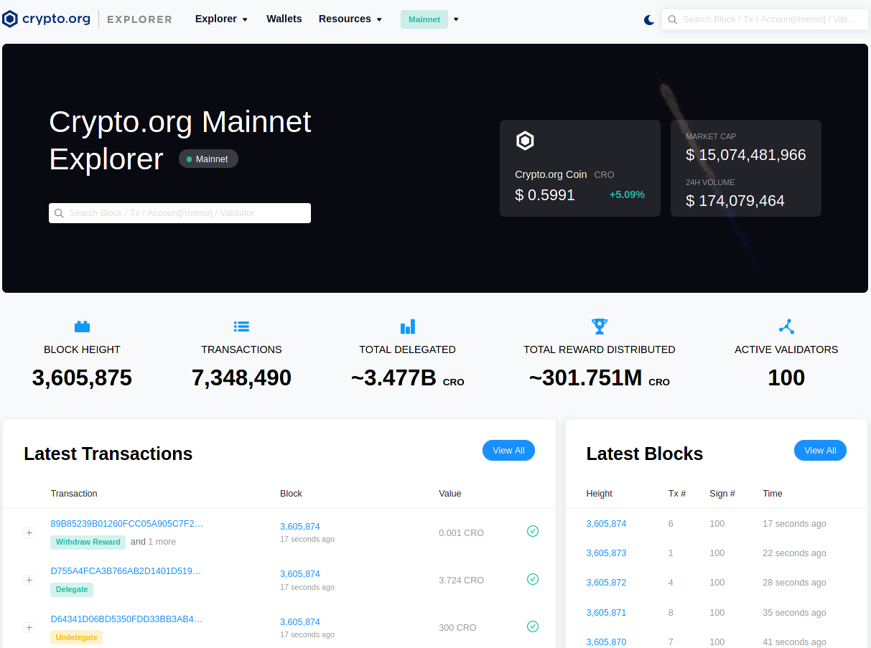Screen dimensions: 871x648
Task: Open block 3,605,871 in Latest Blocks
Action: (x=606, y=613)
